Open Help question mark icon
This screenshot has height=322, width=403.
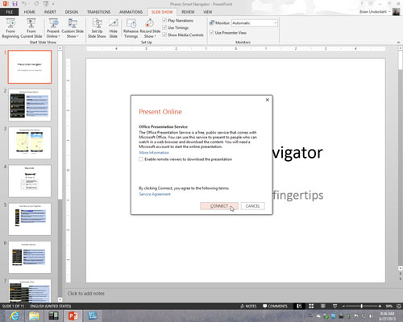tap(362, 4)
